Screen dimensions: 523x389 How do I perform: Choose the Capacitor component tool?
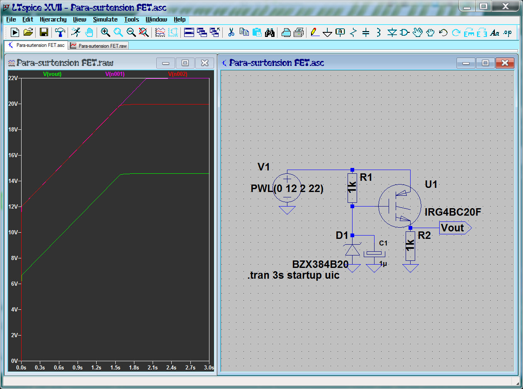click(x=366, y=32)
